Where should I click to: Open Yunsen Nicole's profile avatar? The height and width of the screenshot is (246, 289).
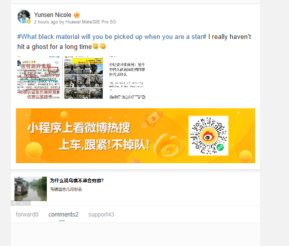pyautogui.click(x=24, y=16)
